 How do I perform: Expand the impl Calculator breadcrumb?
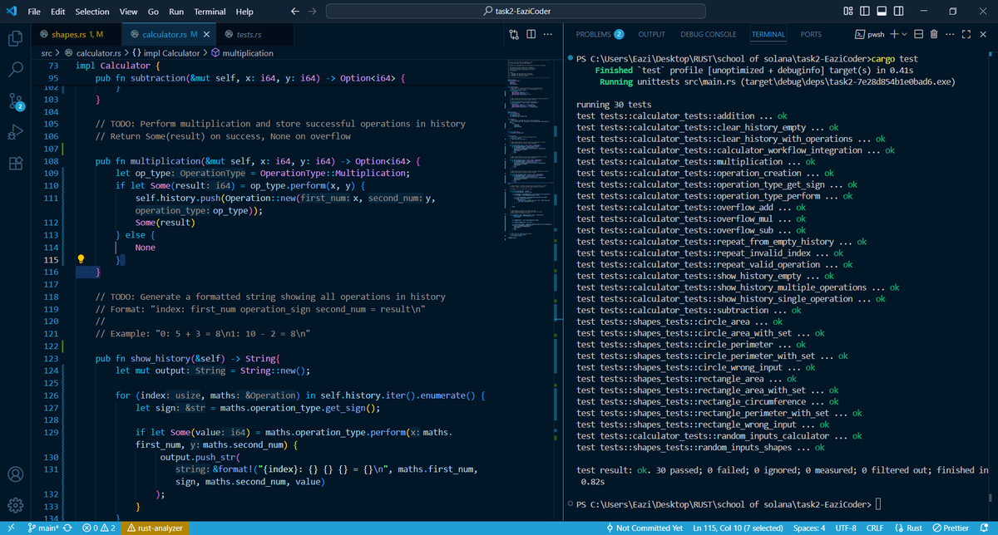(x=166, y=53)
